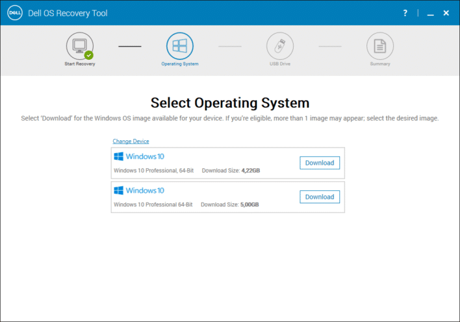Download the 5,00GB Windows 10 image
Viewport: 460px width, 322px height.
(x=320, y=197)
